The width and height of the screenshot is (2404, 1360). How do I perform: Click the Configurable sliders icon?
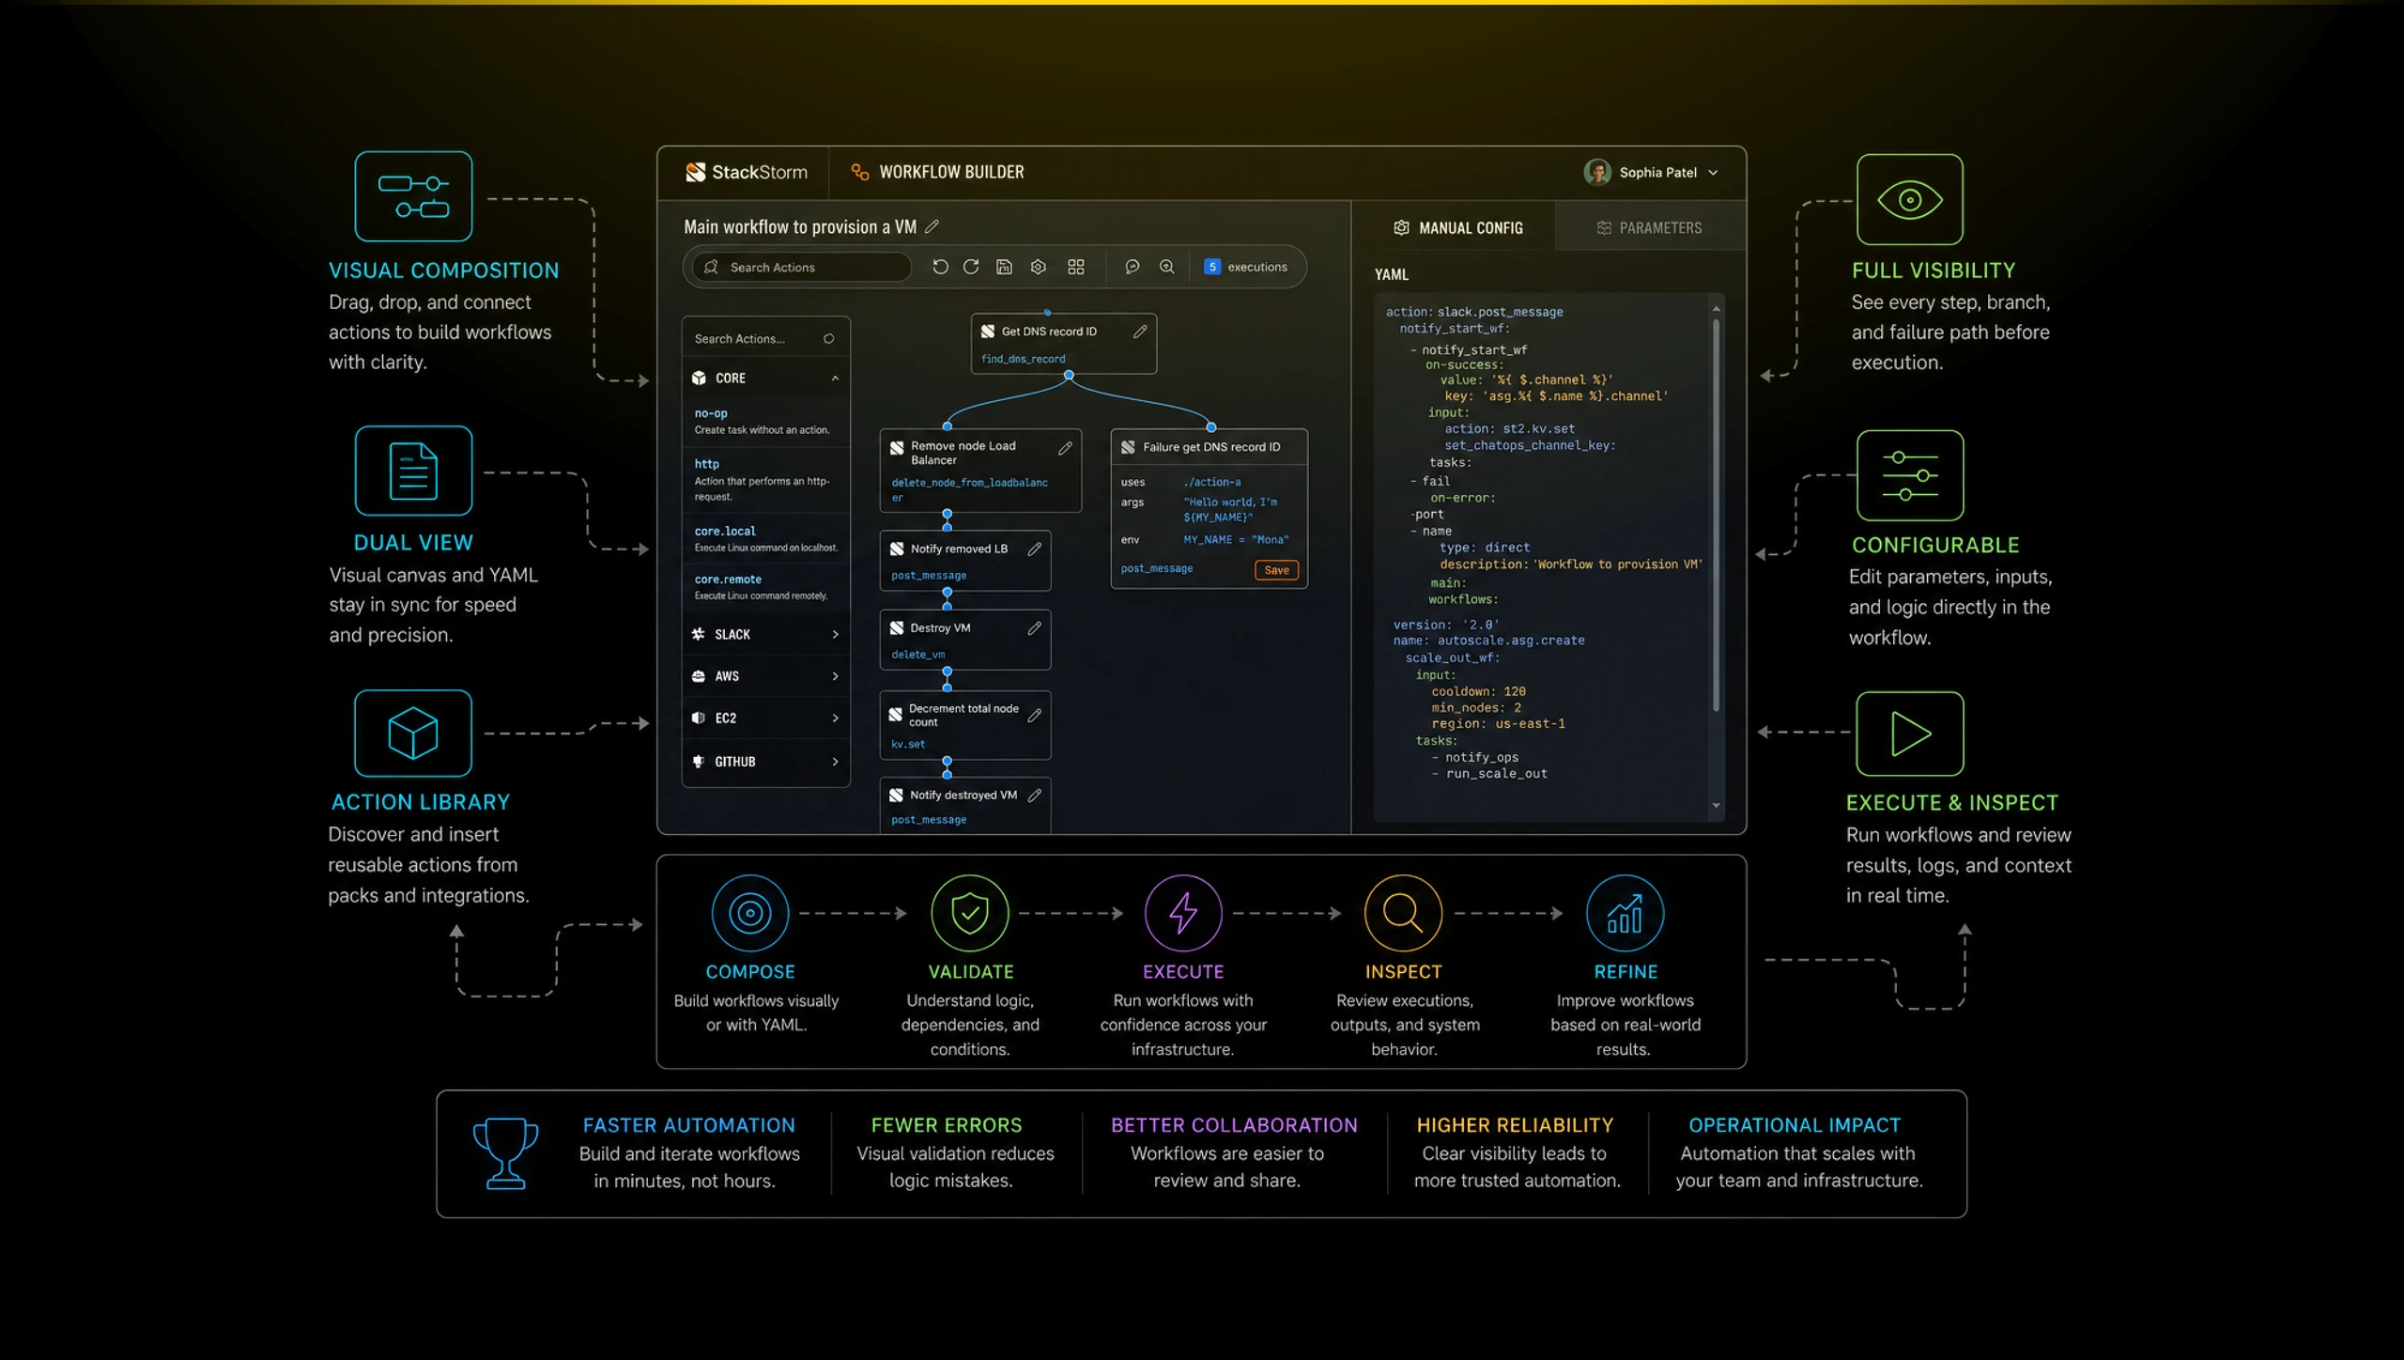coord(1909,475)
